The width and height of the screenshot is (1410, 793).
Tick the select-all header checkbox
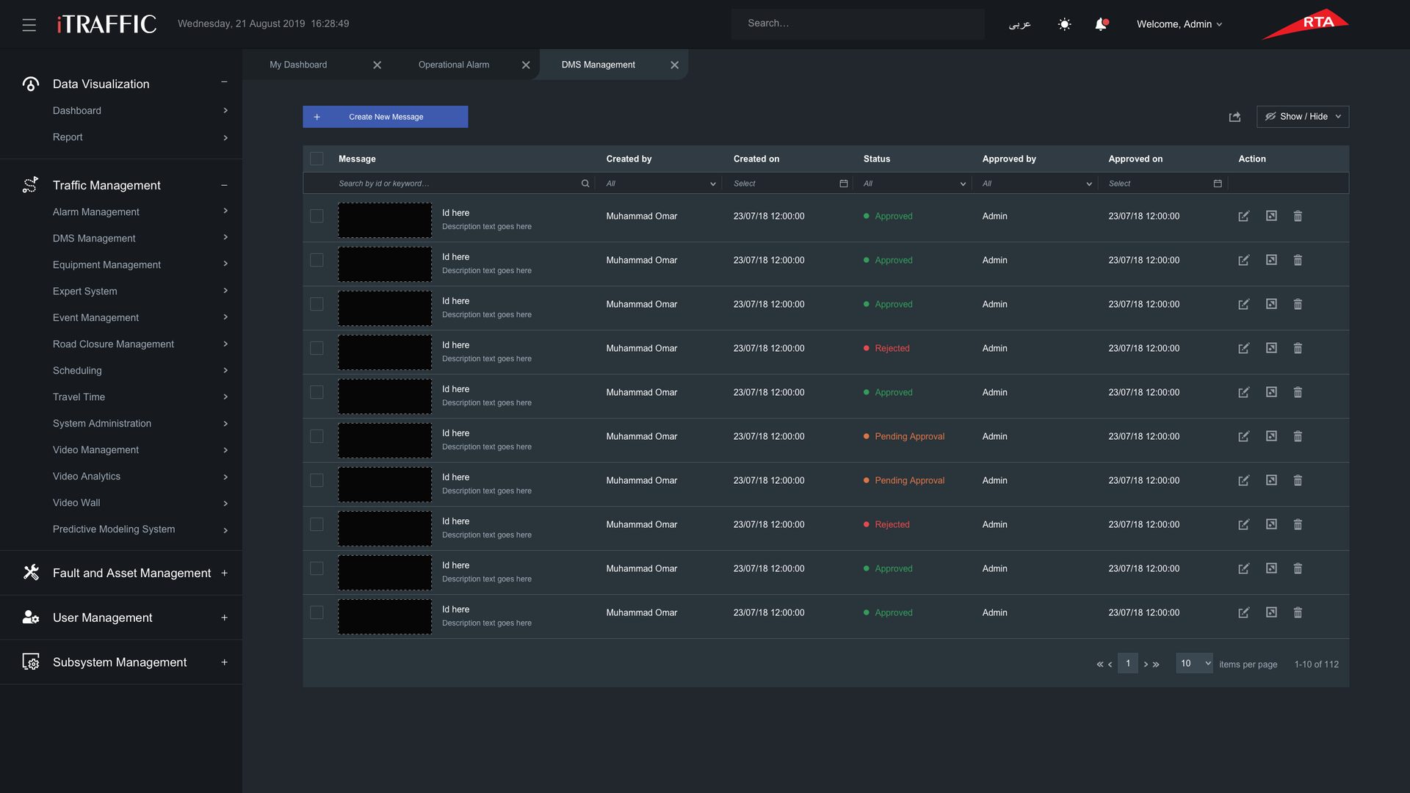pos(317,159)
